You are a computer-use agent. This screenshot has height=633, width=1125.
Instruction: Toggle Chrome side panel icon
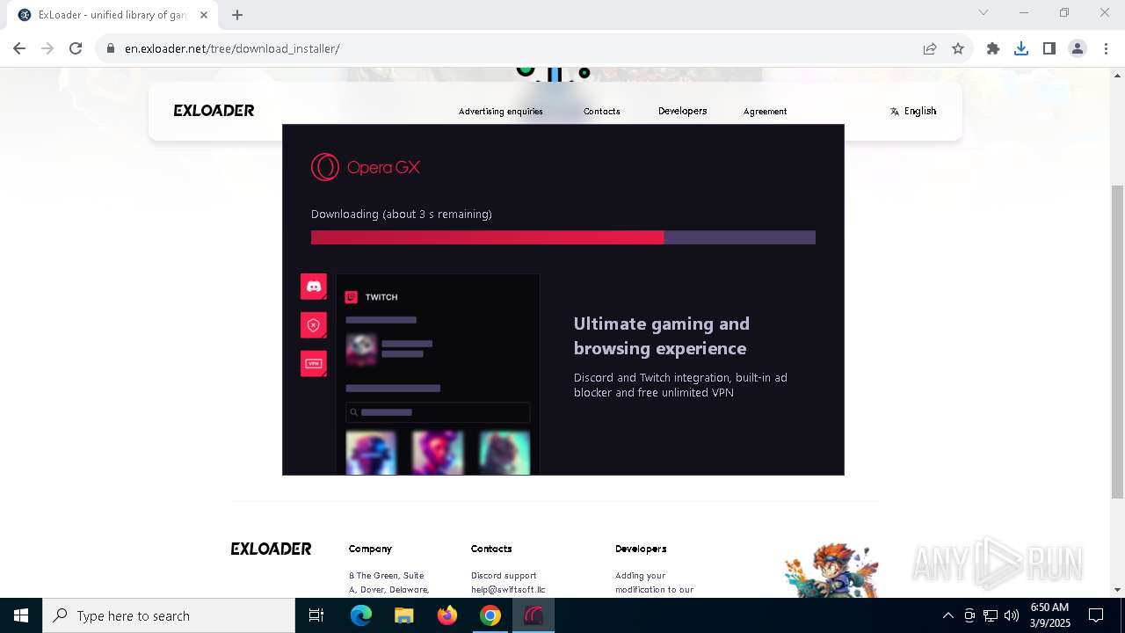click(x=1049, y=48)
